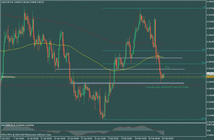Click the MACD indicator label
The image size is (214, 140).
[x=17, y=125]
